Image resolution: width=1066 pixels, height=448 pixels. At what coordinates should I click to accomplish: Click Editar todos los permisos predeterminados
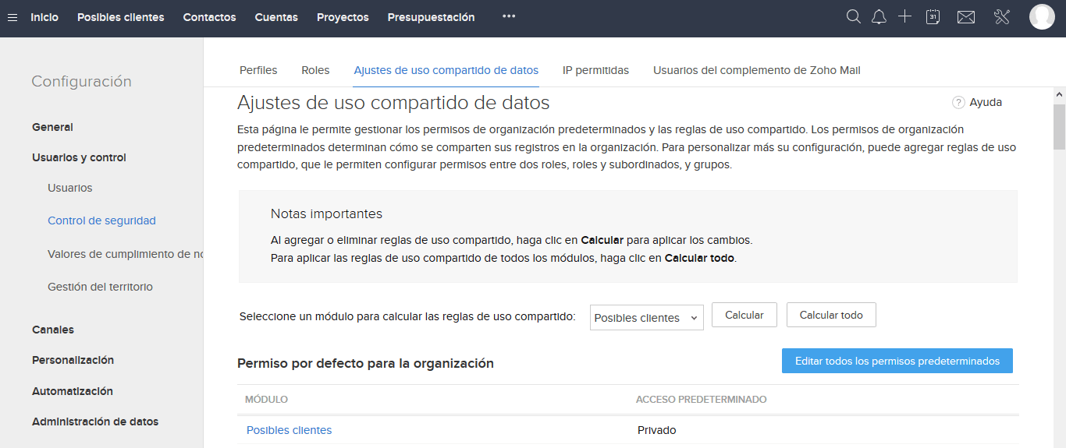[897, 361]
